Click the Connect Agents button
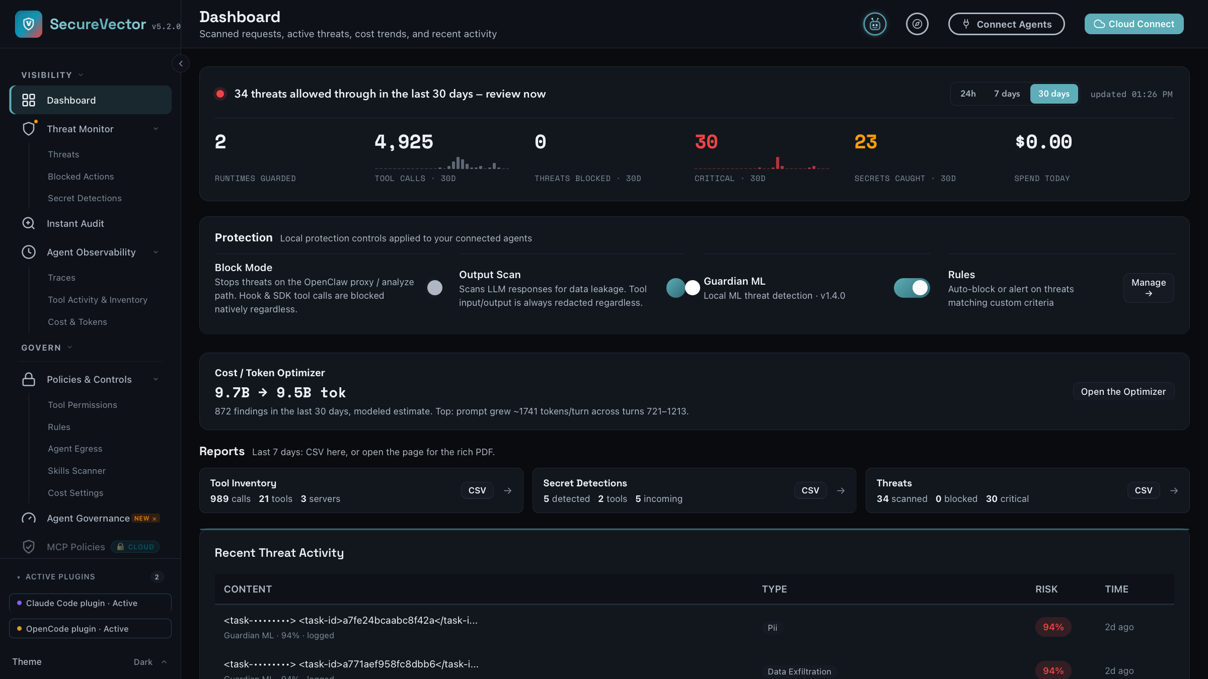Screen dimensions: 1208x679 click(1006, 24)
